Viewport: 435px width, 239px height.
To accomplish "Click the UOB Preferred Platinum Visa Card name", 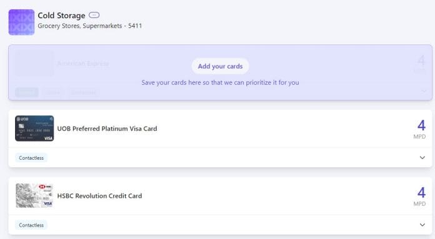I will coord(107,129).
